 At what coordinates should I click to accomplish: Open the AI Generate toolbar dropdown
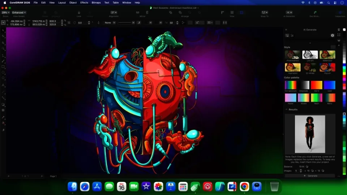289,13
